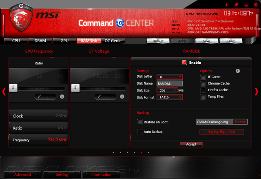The image size is (261, 179).
Task: Toggle Auto Backup checkbox
Action: click(x=140, y=132)
